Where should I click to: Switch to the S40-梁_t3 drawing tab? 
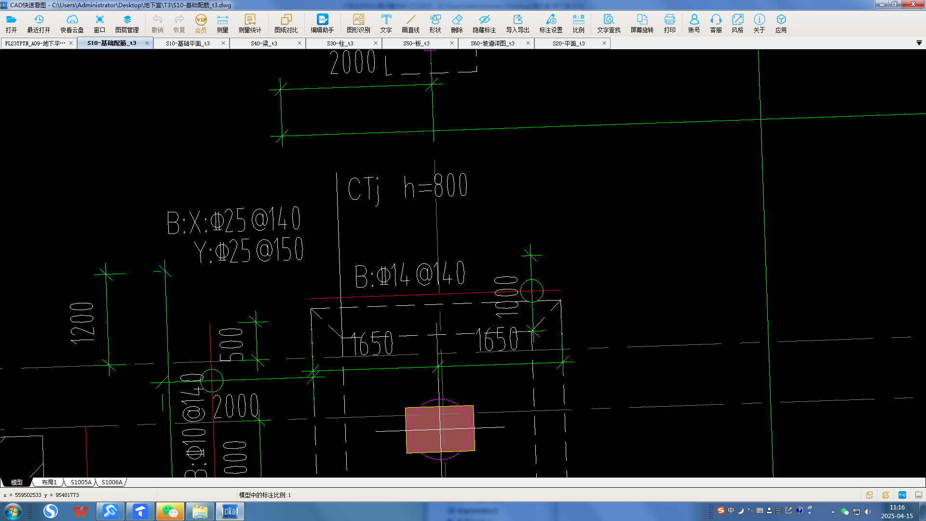pyautogui.click(x=264, y=43)
